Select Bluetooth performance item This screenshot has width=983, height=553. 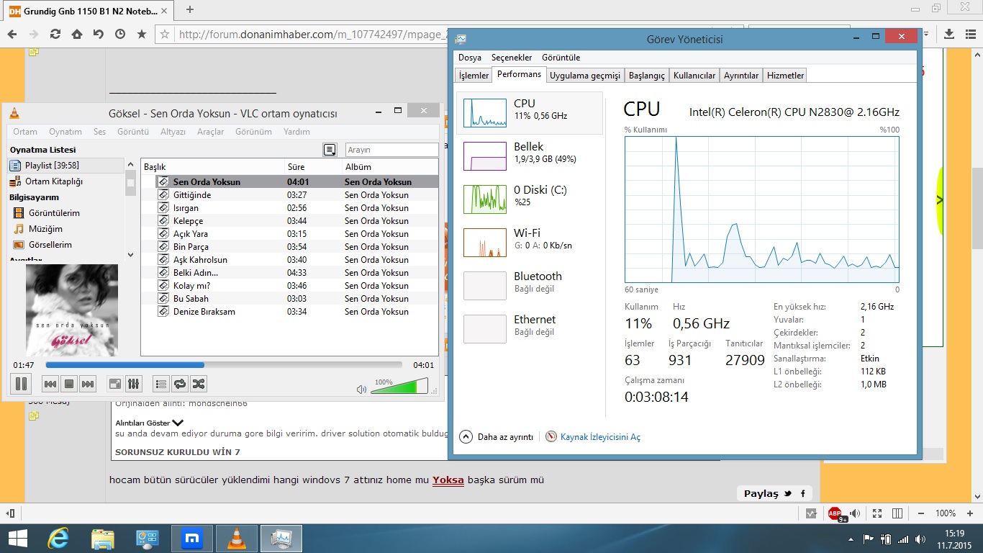[x=530, y=285]
